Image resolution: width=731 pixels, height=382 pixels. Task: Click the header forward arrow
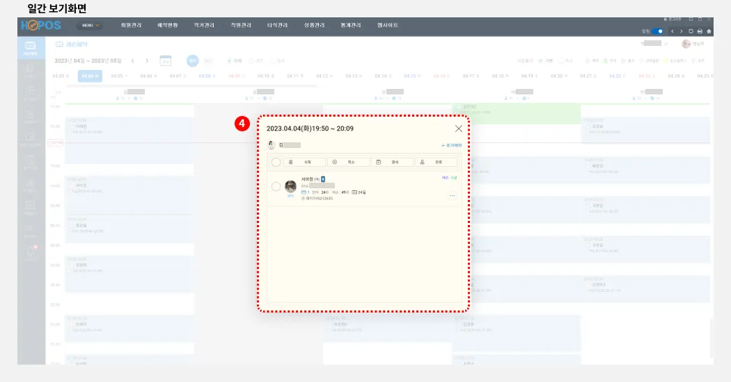(681, 31)
